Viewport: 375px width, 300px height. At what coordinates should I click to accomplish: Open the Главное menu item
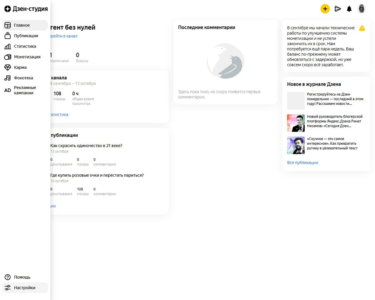tap(25, 25)
